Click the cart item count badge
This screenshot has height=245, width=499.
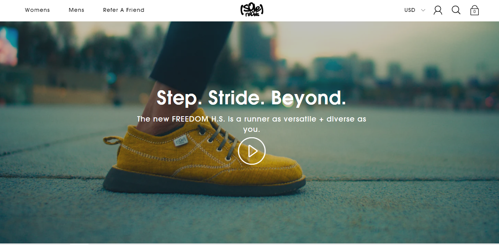tap(474, 12)
